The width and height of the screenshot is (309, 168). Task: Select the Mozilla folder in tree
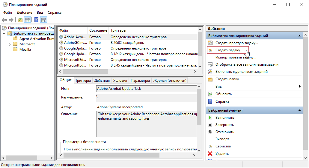coord(25,50)
